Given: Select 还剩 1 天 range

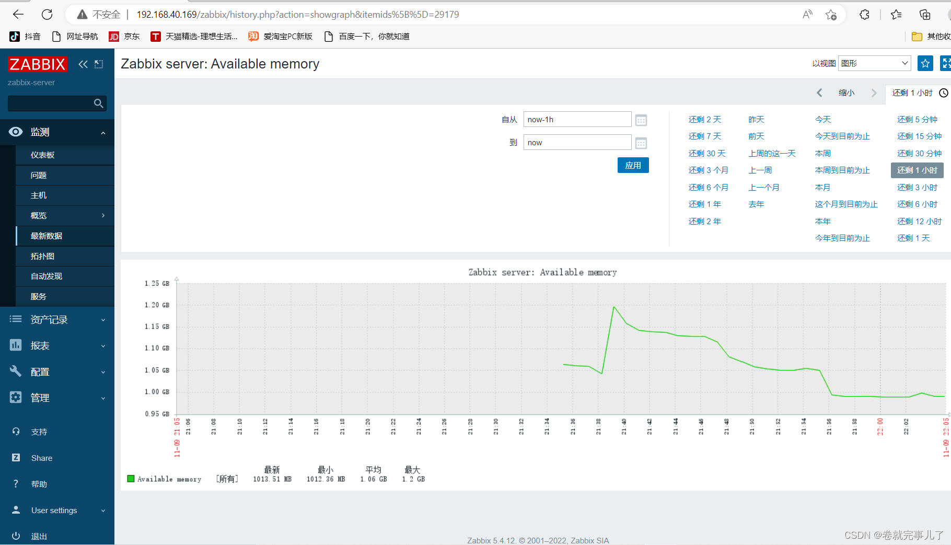Looking at the screenshot, I should pyautogui.click(x=913, y=238).
